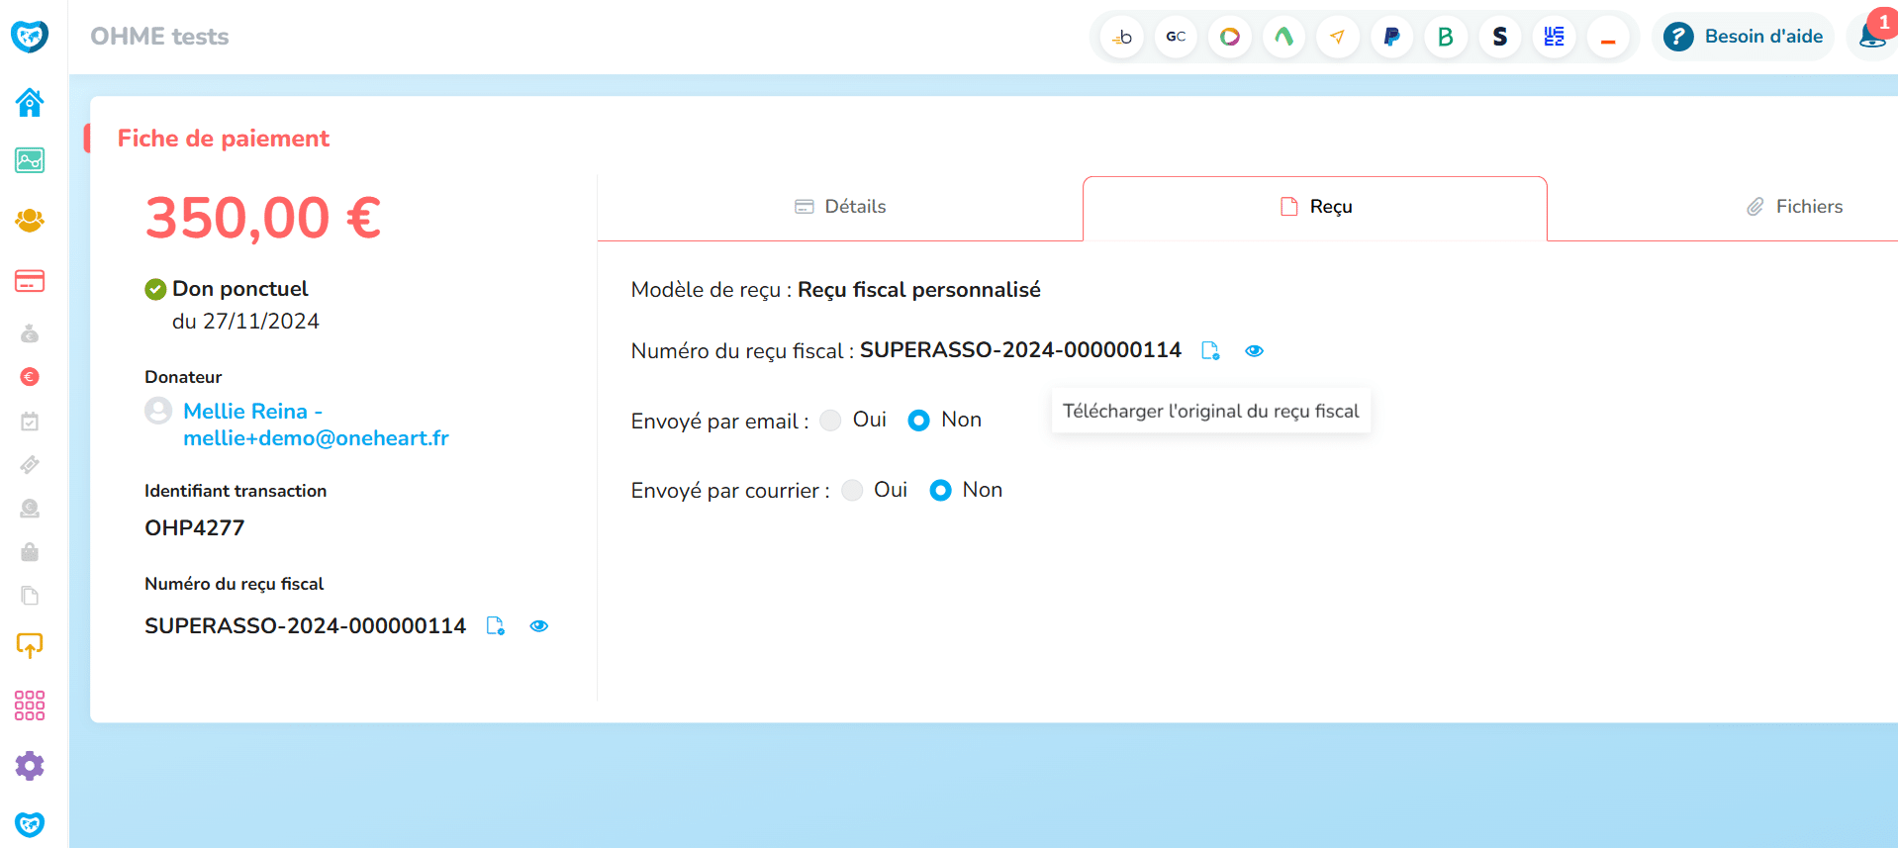
Task: Go to the home dashboard icon
Action: [30, 102]
